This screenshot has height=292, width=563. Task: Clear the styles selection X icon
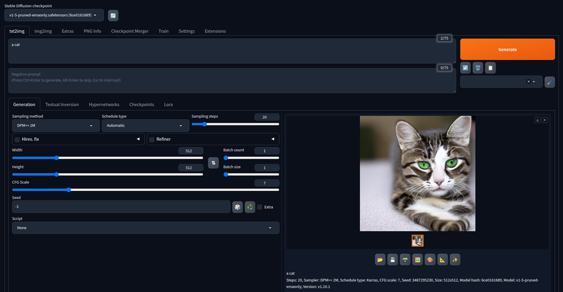point(529,82)
